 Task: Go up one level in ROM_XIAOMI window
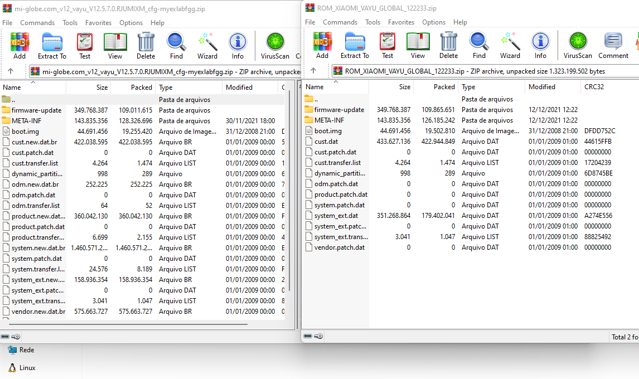313,70
